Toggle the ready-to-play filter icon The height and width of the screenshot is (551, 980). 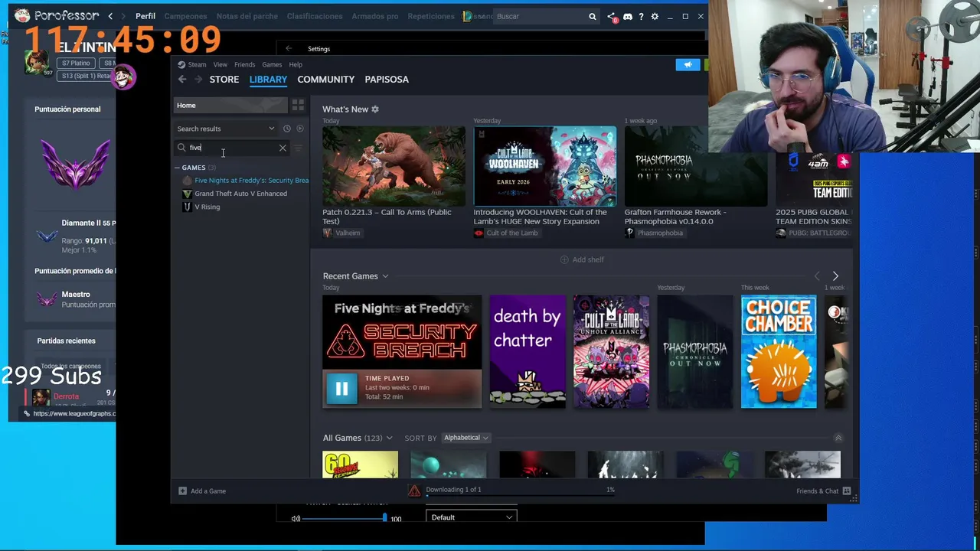(x=299, y=129)
